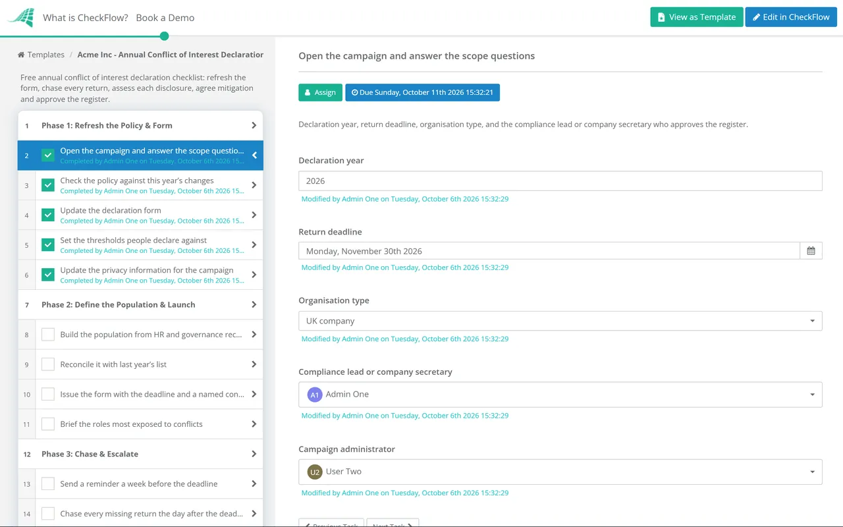The image size is (843, 527).
Task: Click the Declaration year input field
Action: click(x=560, y=181)
